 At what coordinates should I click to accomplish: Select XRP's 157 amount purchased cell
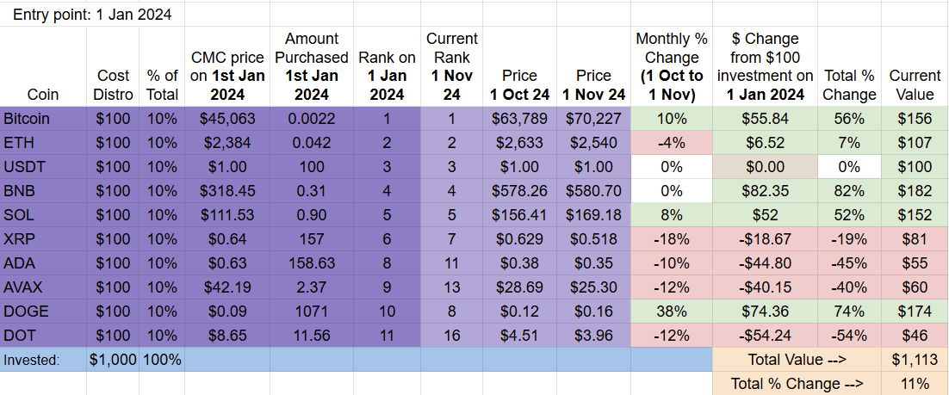(x=312, y=239)
